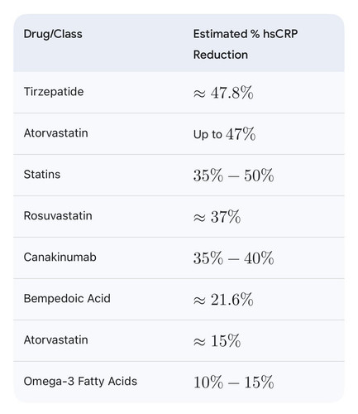Image resolution: width=358 pixels, height=414 pixels.
Task: Click the Up to 47% value
Action: [x=224, y=134]
